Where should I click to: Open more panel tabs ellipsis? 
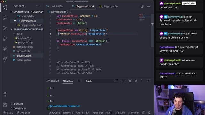(x=78, y=81)
